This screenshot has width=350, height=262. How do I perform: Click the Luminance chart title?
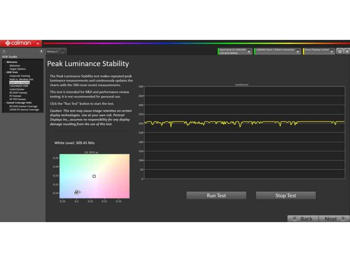coord(241,84)
